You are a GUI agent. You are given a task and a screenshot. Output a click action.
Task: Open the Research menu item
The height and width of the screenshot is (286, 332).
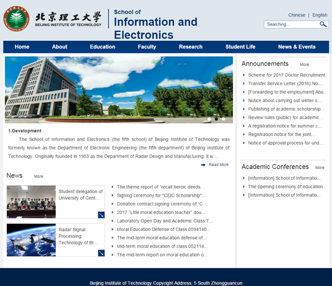click(x=190, y=47)
